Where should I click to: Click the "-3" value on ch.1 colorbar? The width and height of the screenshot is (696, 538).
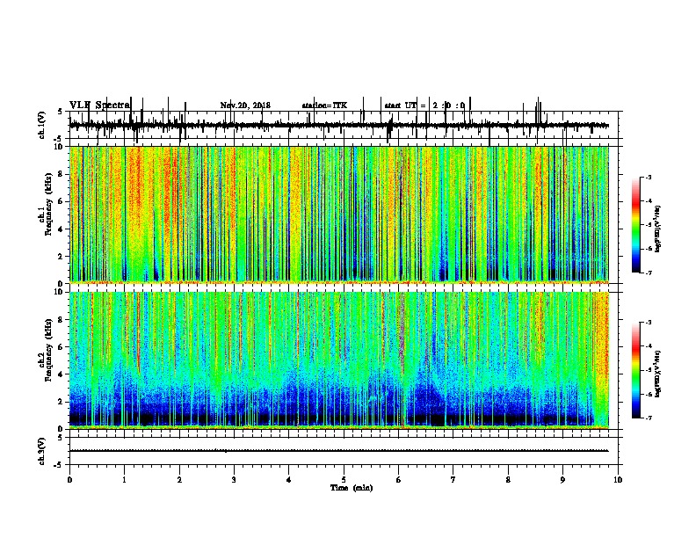click(x=649, y=177)
